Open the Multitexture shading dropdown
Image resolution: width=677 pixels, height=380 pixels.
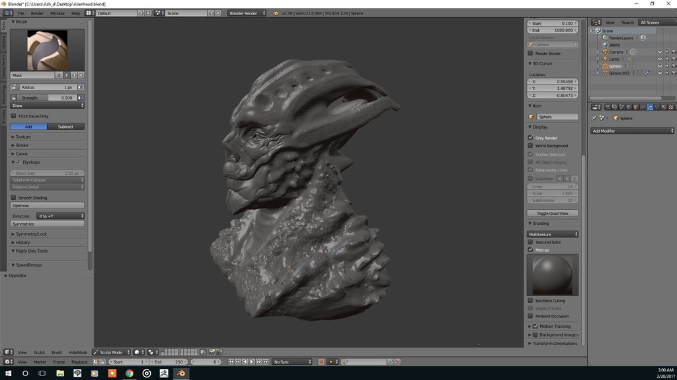click(x=553, y=234)
